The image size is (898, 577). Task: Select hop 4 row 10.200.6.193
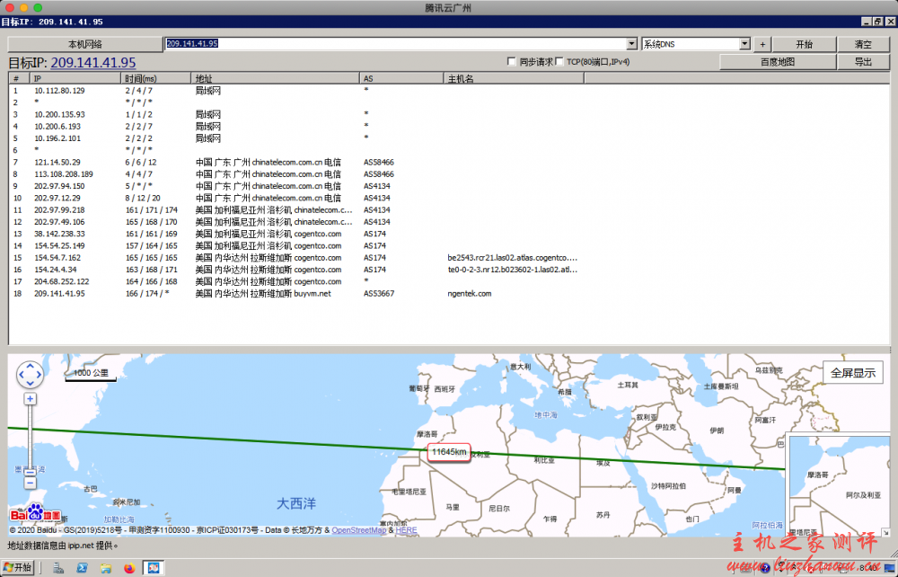(449, 126)
